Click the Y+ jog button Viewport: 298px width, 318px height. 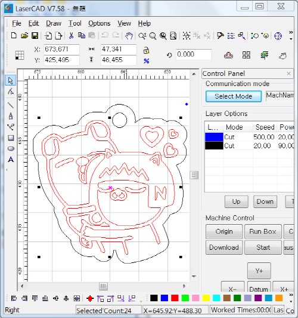pos(259,271)
